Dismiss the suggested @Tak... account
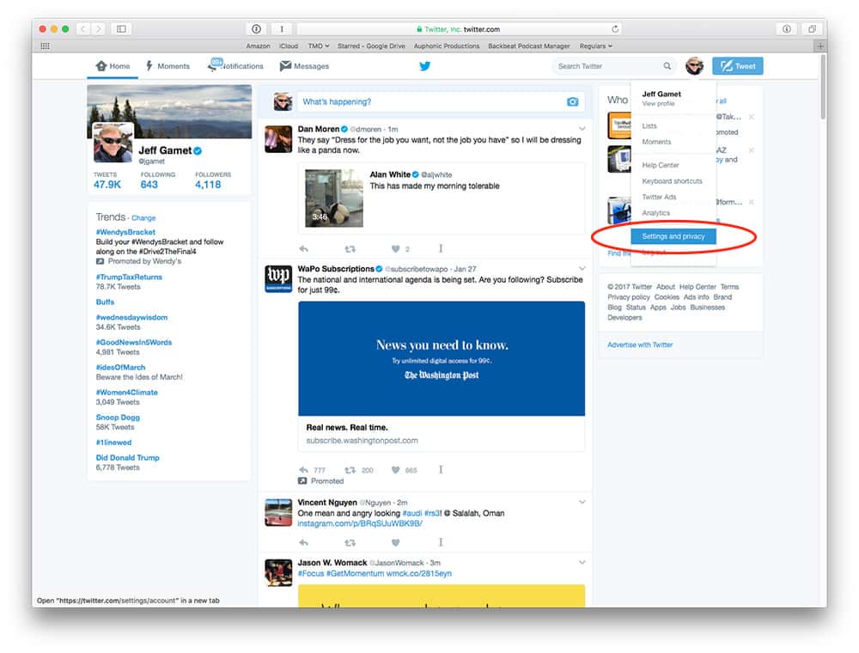Image resolution: width=859 pixels, height=653 pixels. [751, 117]
